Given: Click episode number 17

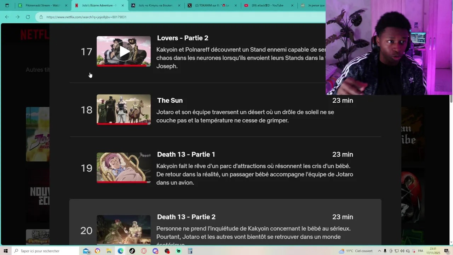Looking at the screenshot, I should point(86,52).
